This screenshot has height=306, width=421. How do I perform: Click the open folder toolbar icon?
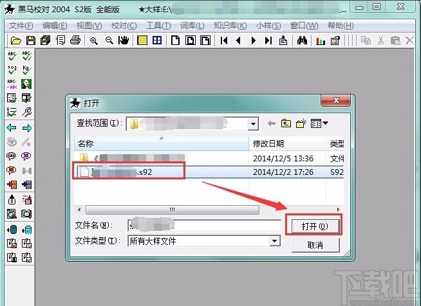tap(16, 40)
